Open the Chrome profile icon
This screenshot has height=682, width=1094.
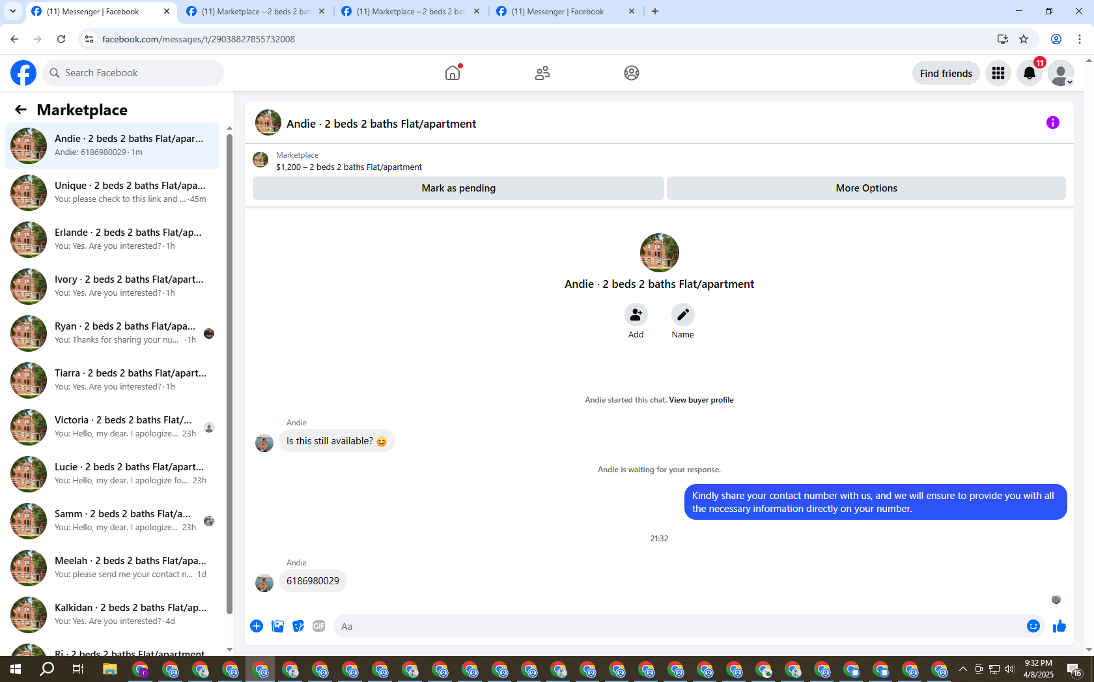[1056, 39]
